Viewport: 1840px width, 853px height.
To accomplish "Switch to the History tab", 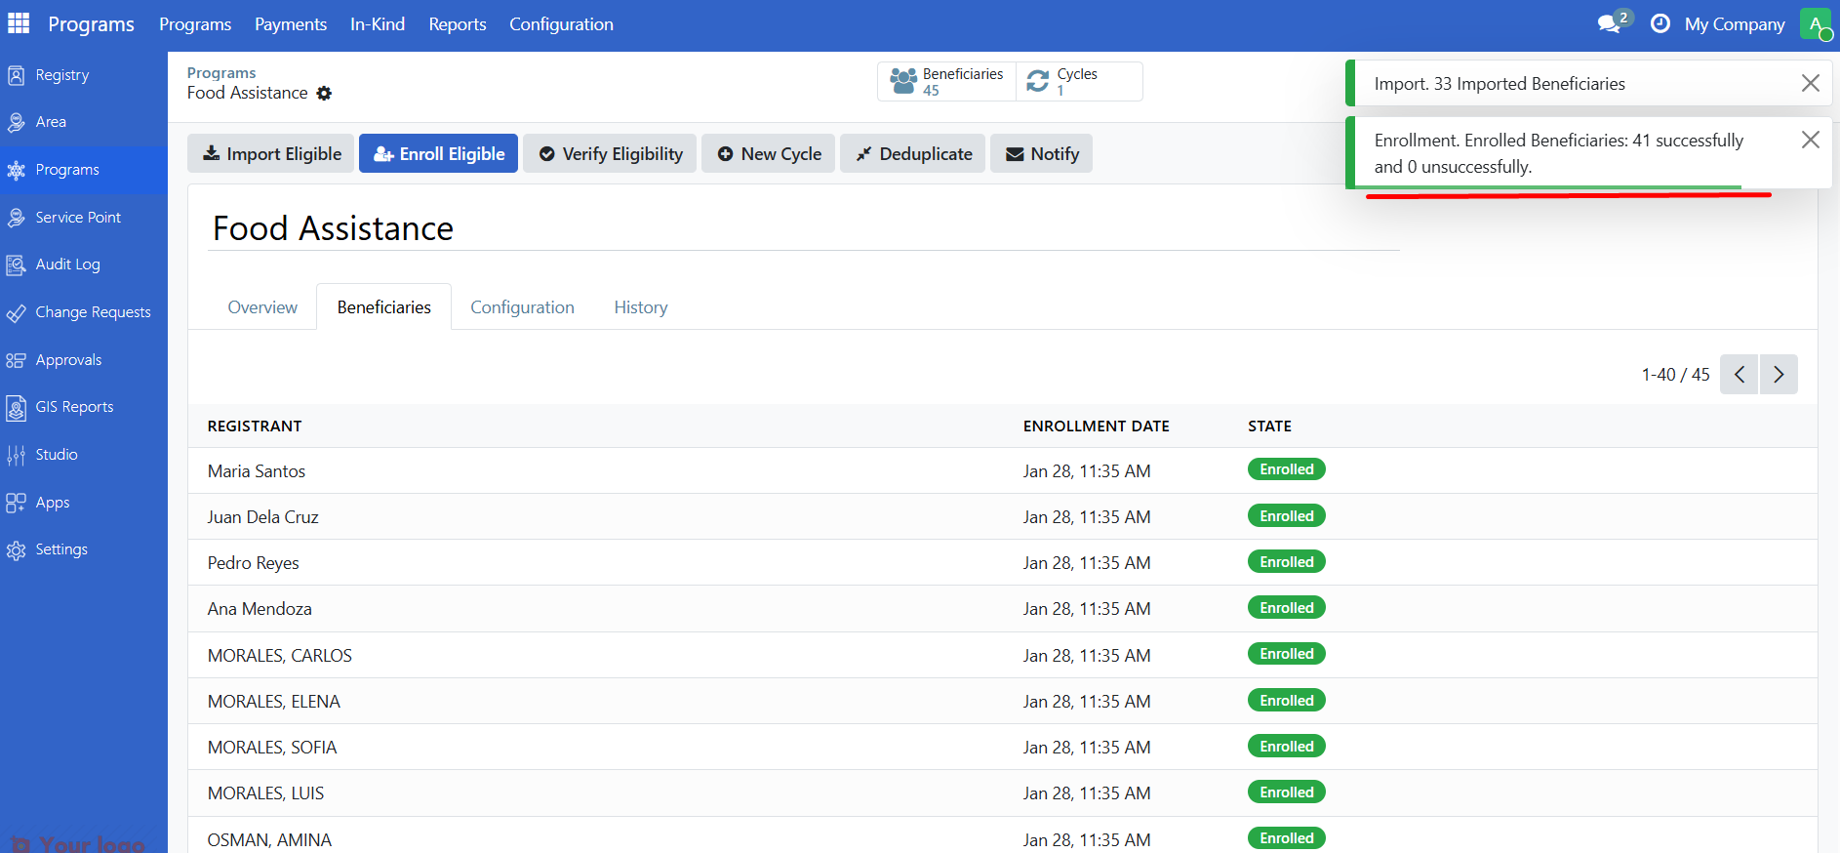I will [640, 307].
